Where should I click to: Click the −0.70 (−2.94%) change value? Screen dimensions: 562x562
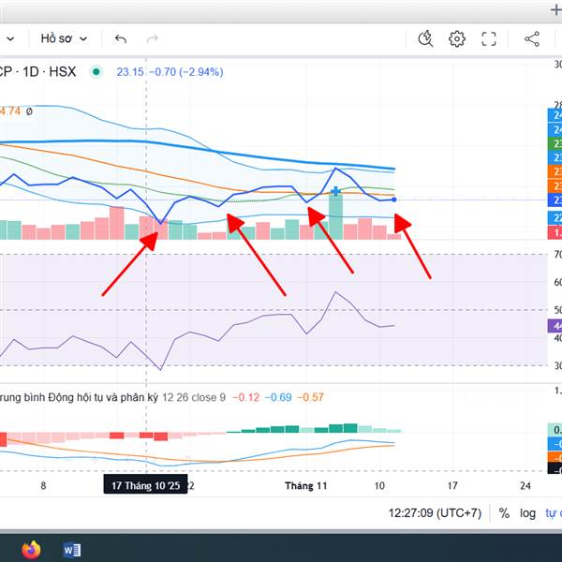186,72
